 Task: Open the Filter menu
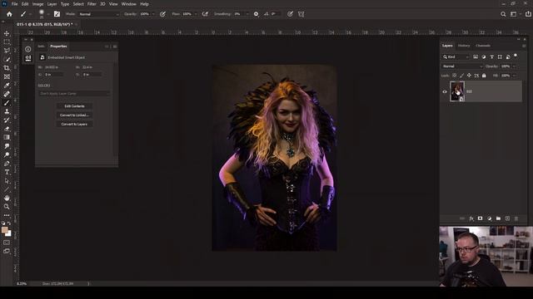pos(92,4)
